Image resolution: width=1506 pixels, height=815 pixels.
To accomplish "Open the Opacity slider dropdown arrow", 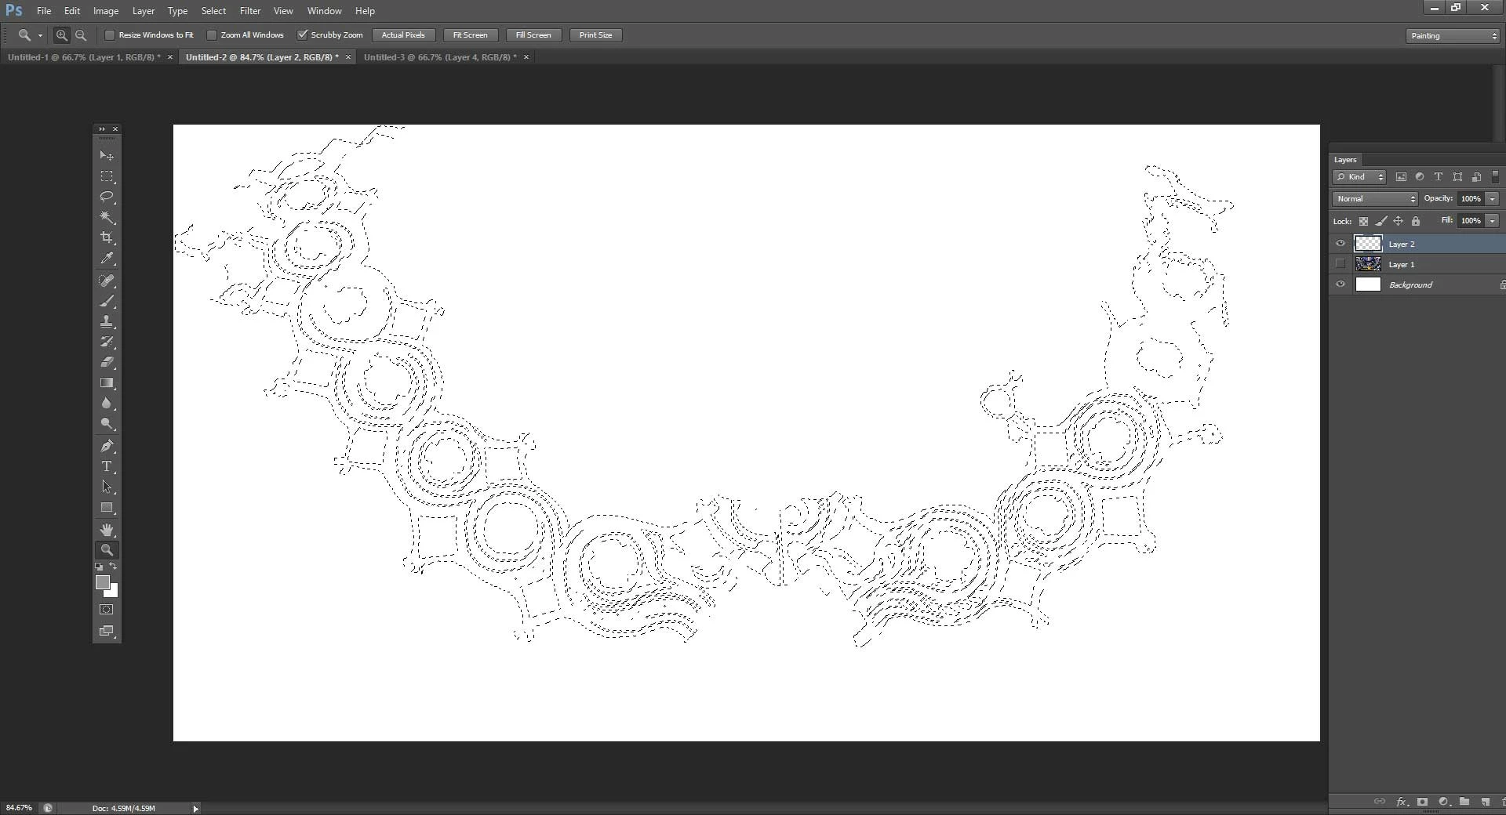I will [1493, 199].
